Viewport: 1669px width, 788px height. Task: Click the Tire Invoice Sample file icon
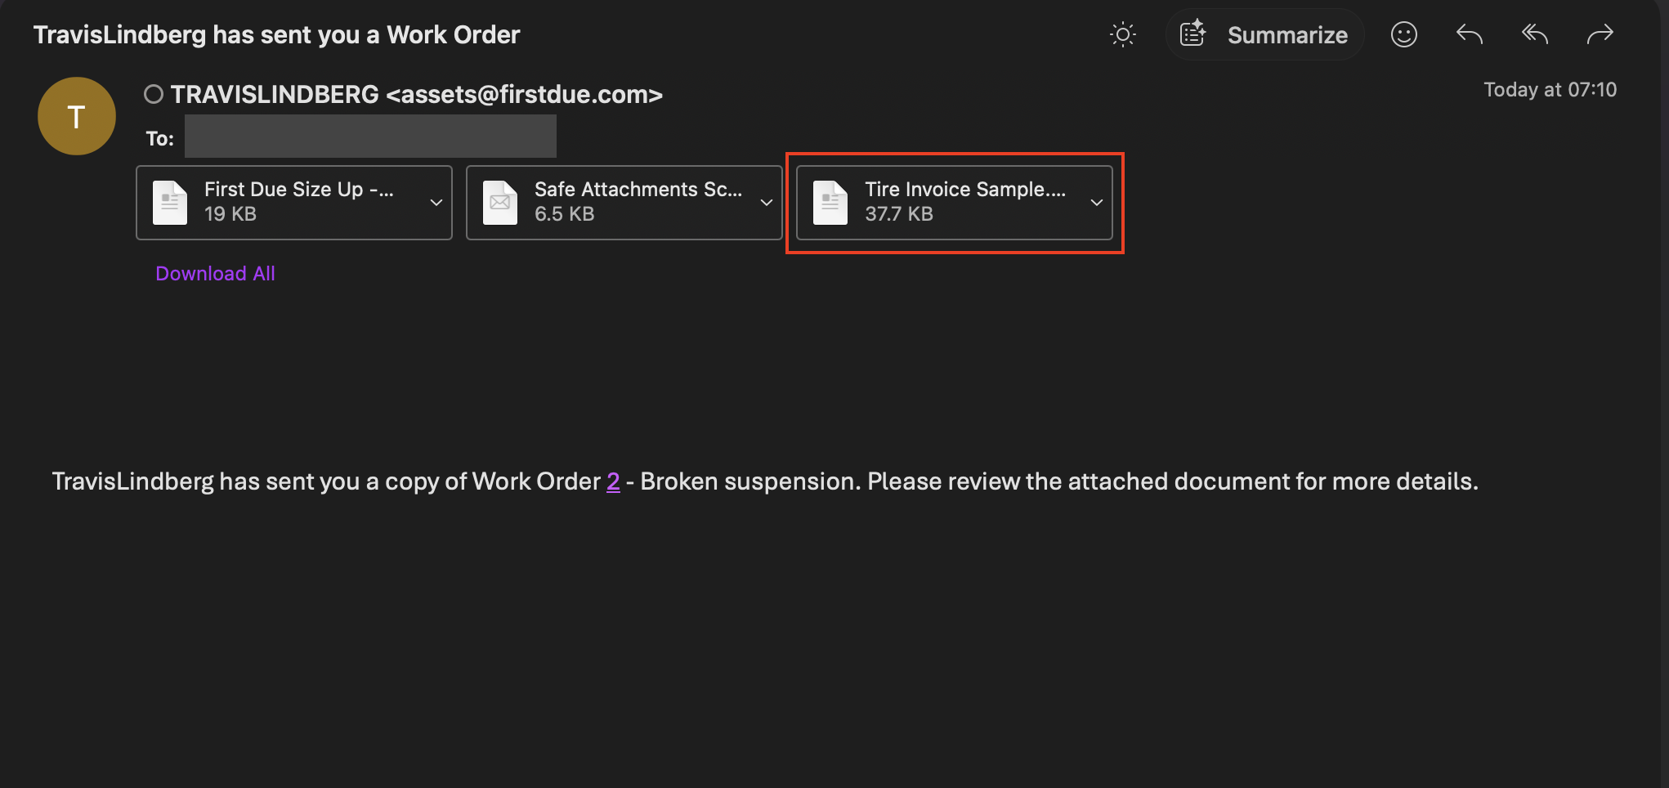(x=830, y=202)
